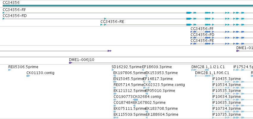Click the IP10734.3prime EST label

click(226, 109)
